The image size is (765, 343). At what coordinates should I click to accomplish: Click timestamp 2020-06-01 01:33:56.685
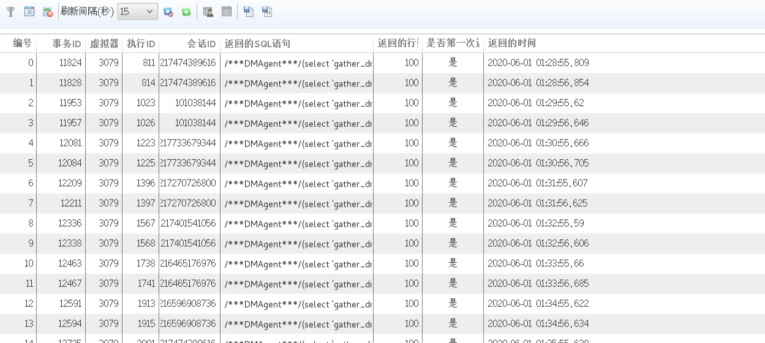[x=538, y=284]
